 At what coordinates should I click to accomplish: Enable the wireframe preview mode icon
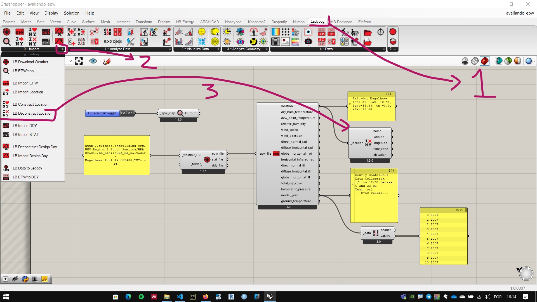[475, 61]
